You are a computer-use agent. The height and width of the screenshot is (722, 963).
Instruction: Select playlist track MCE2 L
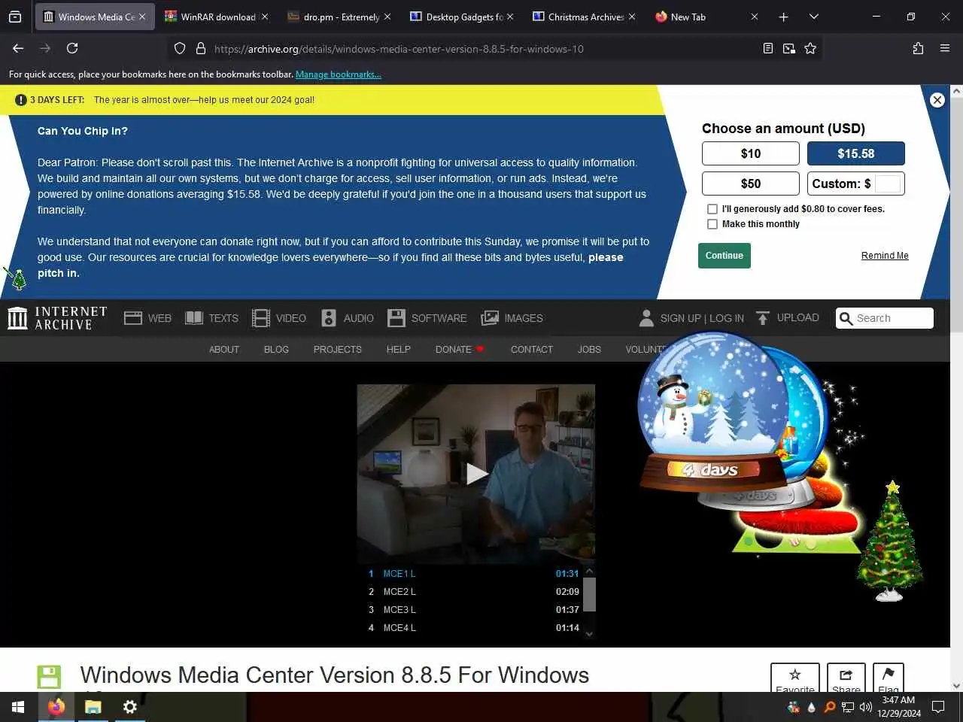[x=473, y=592]
